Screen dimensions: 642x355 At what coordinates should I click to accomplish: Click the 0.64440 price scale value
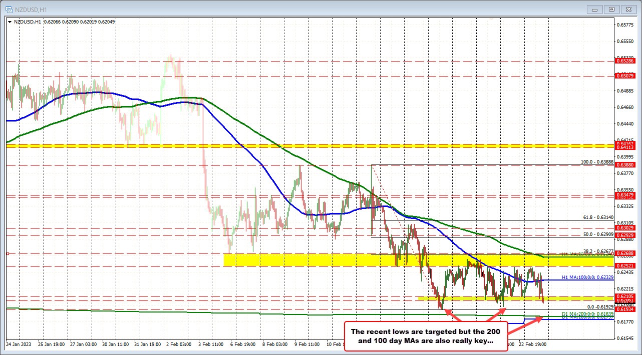(626, 123)
